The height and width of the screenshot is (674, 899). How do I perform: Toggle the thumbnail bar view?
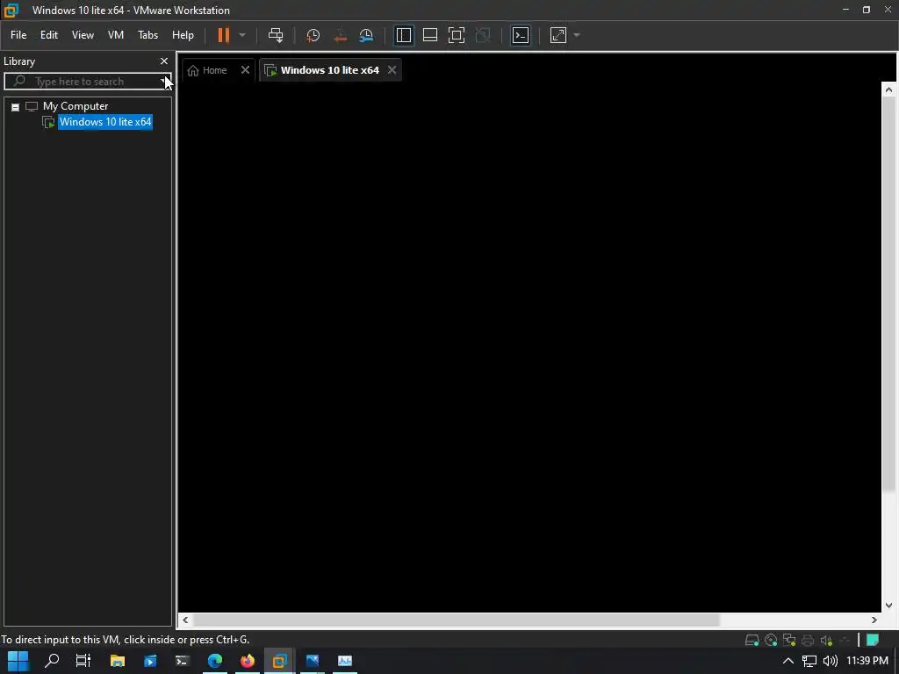(430, 35)
